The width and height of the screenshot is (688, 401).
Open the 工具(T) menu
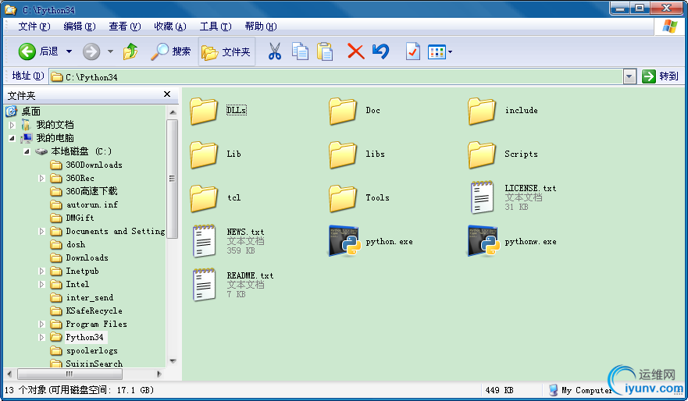(x=216, y=27)
